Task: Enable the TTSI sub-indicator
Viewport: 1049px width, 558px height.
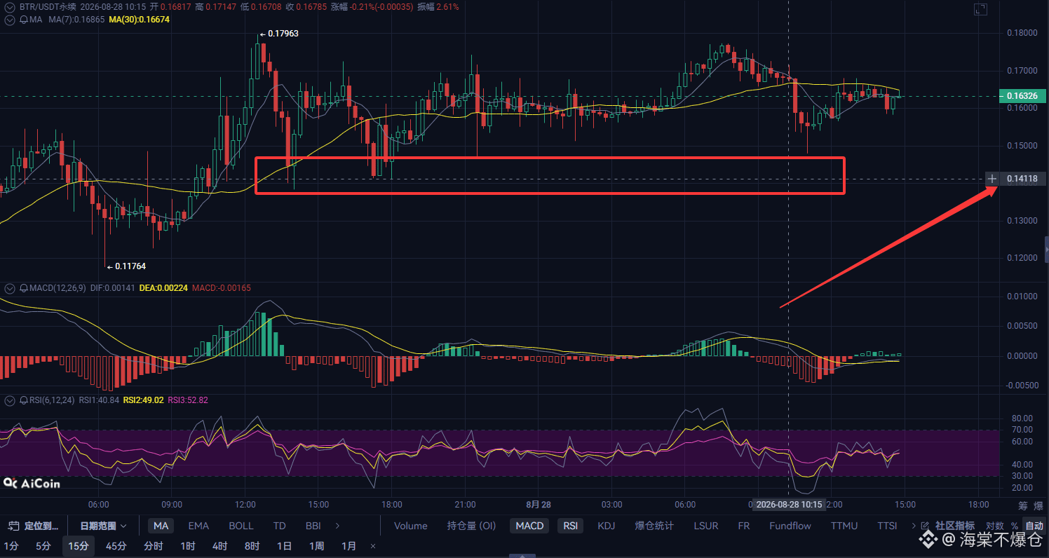Action: (887, 526)
